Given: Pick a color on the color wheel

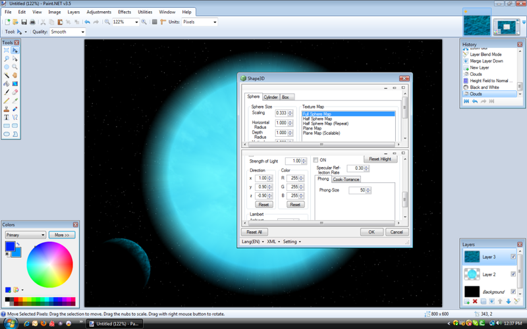Looking at the screenshot, I should point(50,265).
